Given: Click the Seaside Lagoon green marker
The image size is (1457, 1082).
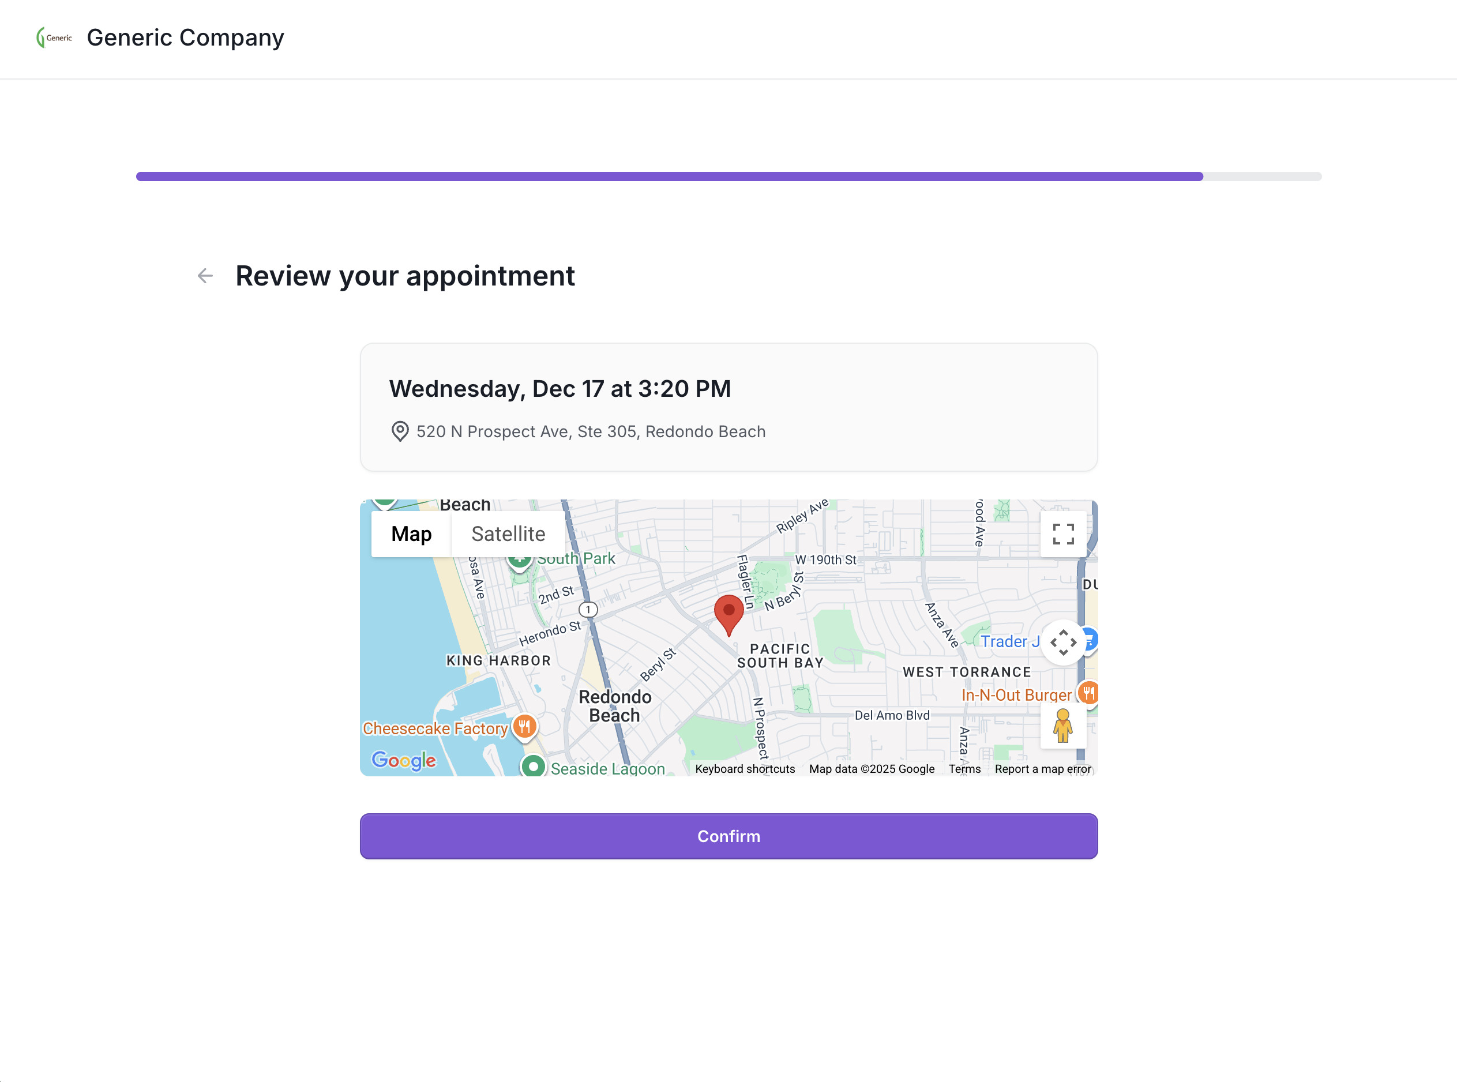Looking at the screenshot, I should pos(533,766).
